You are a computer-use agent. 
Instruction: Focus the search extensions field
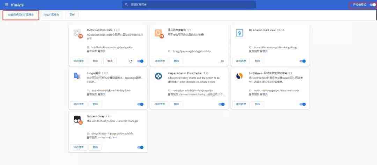(x=189, y=5)
